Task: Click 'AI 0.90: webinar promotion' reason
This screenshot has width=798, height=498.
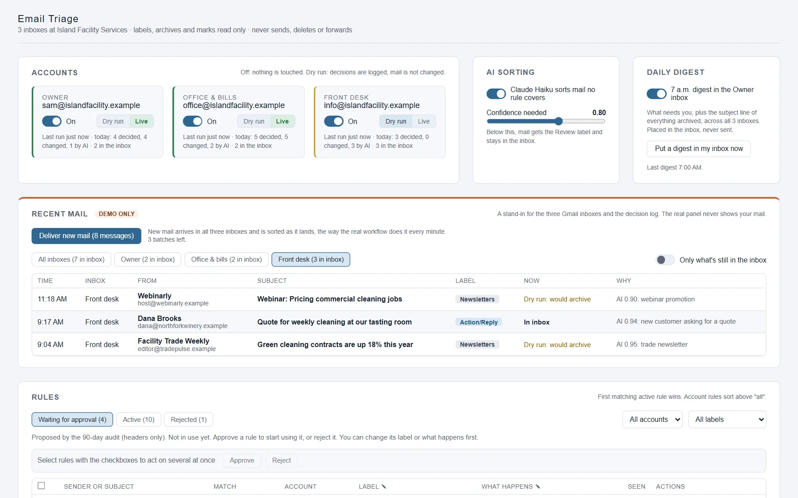Action: 656,299
